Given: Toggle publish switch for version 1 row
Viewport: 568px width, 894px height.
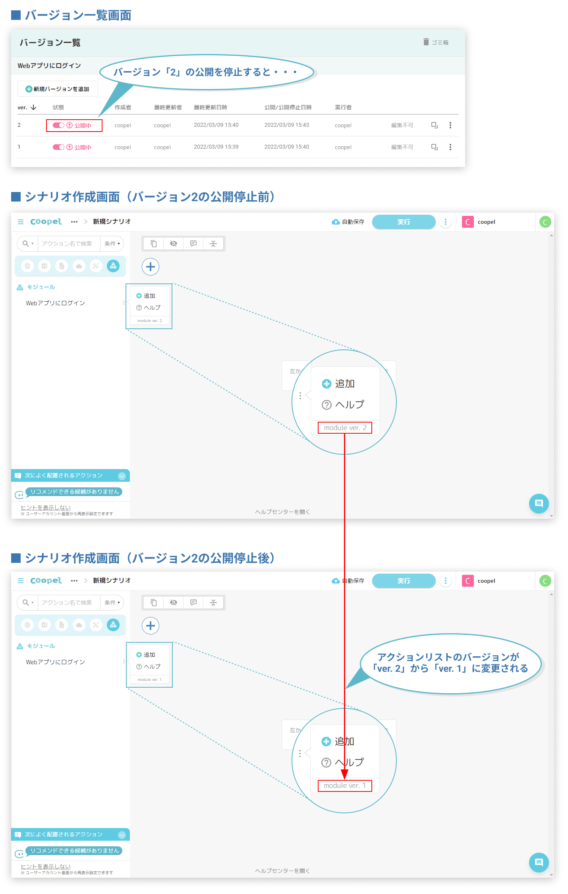Looking at the screenshot, I should coord(58,147).
